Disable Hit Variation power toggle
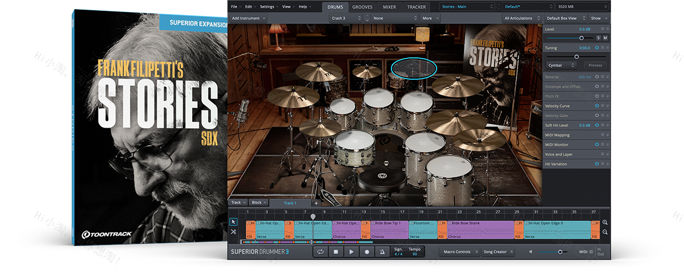The height and width of the screenshot is (278, 684). tap(597, 164)
